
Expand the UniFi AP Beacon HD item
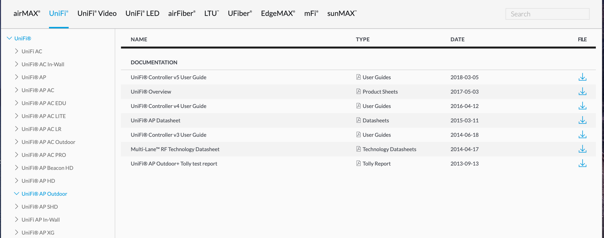click(x=17, y=168)
